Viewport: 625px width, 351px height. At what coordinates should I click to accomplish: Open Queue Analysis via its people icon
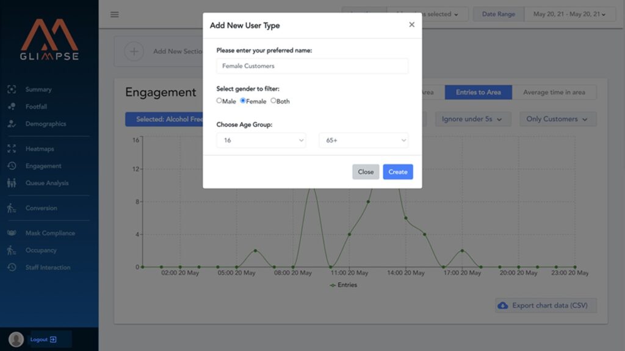[12, 183]
